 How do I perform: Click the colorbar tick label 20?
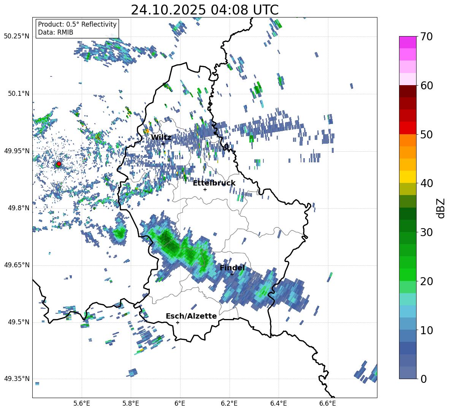click(427, 281)
